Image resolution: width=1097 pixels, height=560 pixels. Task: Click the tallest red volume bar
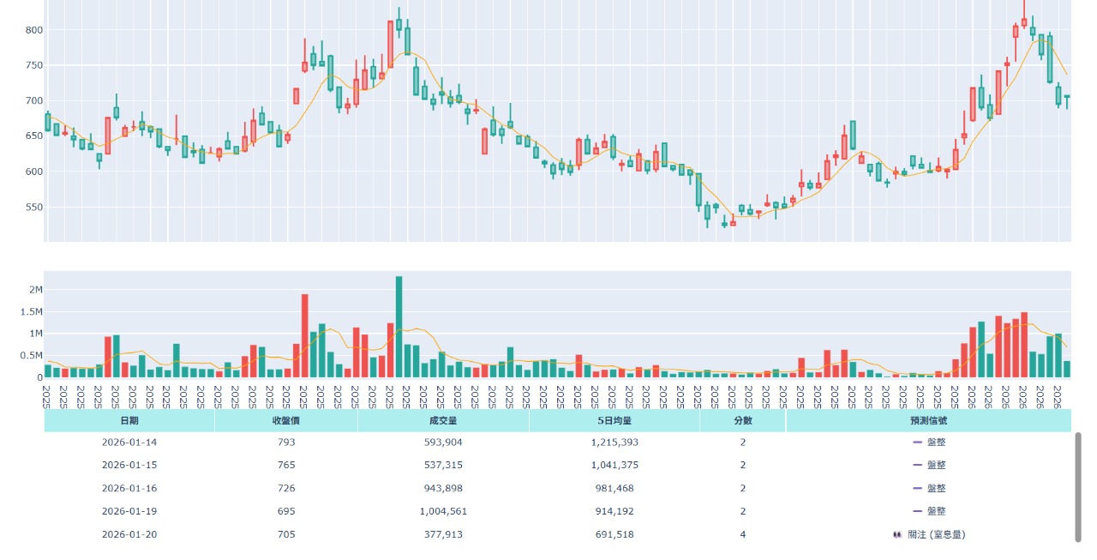pyautogui.click(x=304, y=335)
